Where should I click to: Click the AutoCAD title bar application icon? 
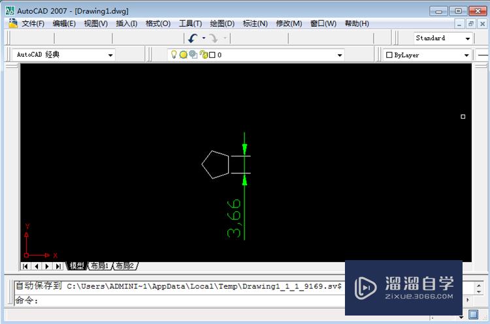coord(10,11)
